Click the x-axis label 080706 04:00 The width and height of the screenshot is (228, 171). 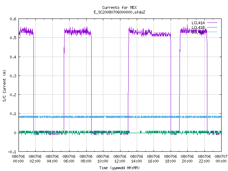pos(52,159)
